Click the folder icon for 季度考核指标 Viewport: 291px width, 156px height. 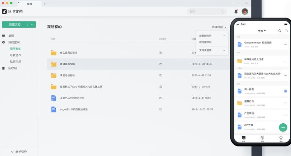coord(54,75)
